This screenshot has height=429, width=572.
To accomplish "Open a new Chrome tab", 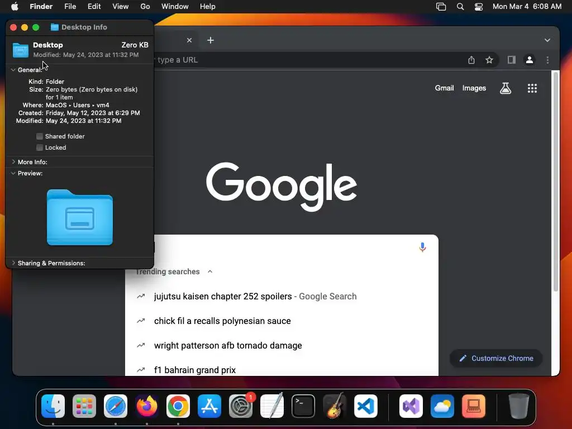I will [211, 40].
